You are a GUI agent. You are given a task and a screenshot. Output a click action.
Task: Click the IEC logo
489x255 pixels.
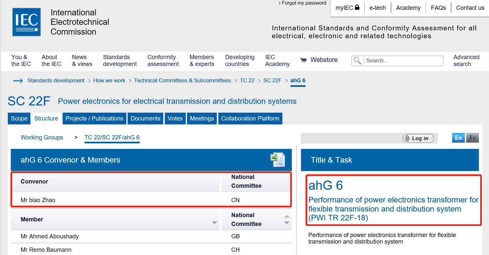[x=26, y=22]
